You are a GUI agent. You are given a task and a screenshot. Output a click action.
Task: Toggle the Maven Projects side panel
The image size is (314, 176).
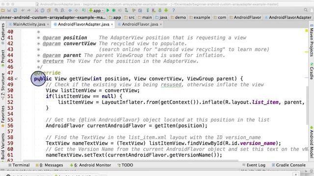[x=312, y=41]
